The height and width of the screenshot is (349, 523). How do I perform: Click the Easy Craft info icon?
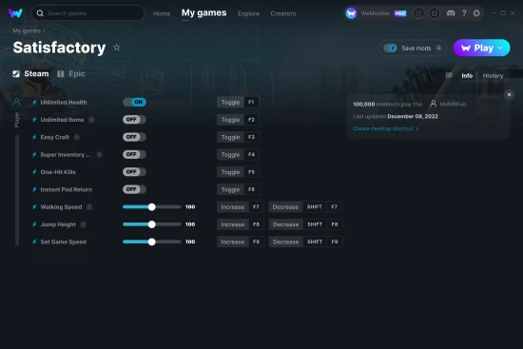tap(77, 137)
